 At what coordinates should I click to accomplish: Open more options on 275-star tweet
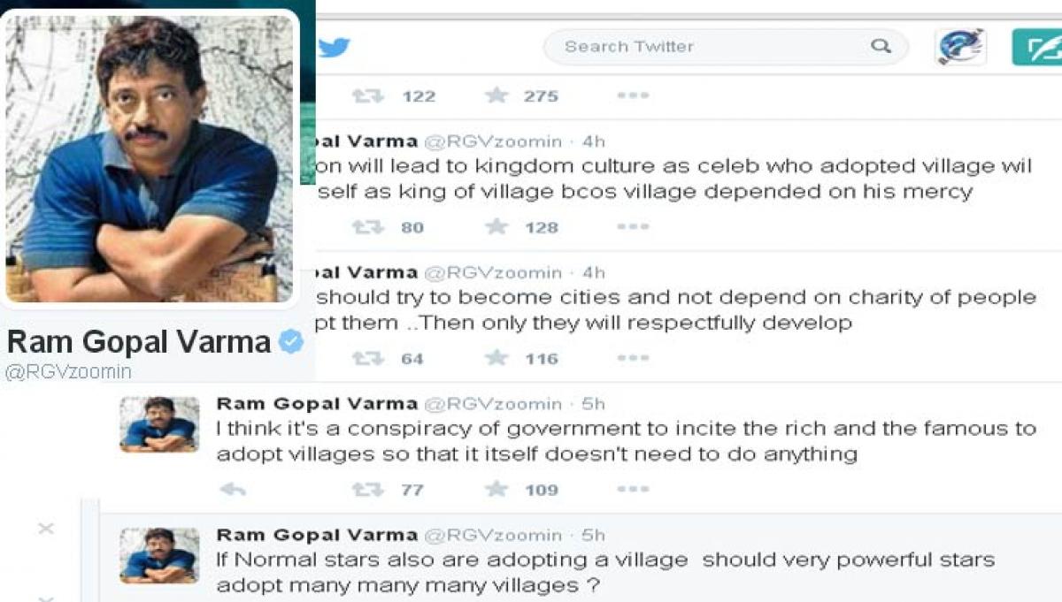tap(633, 95)
